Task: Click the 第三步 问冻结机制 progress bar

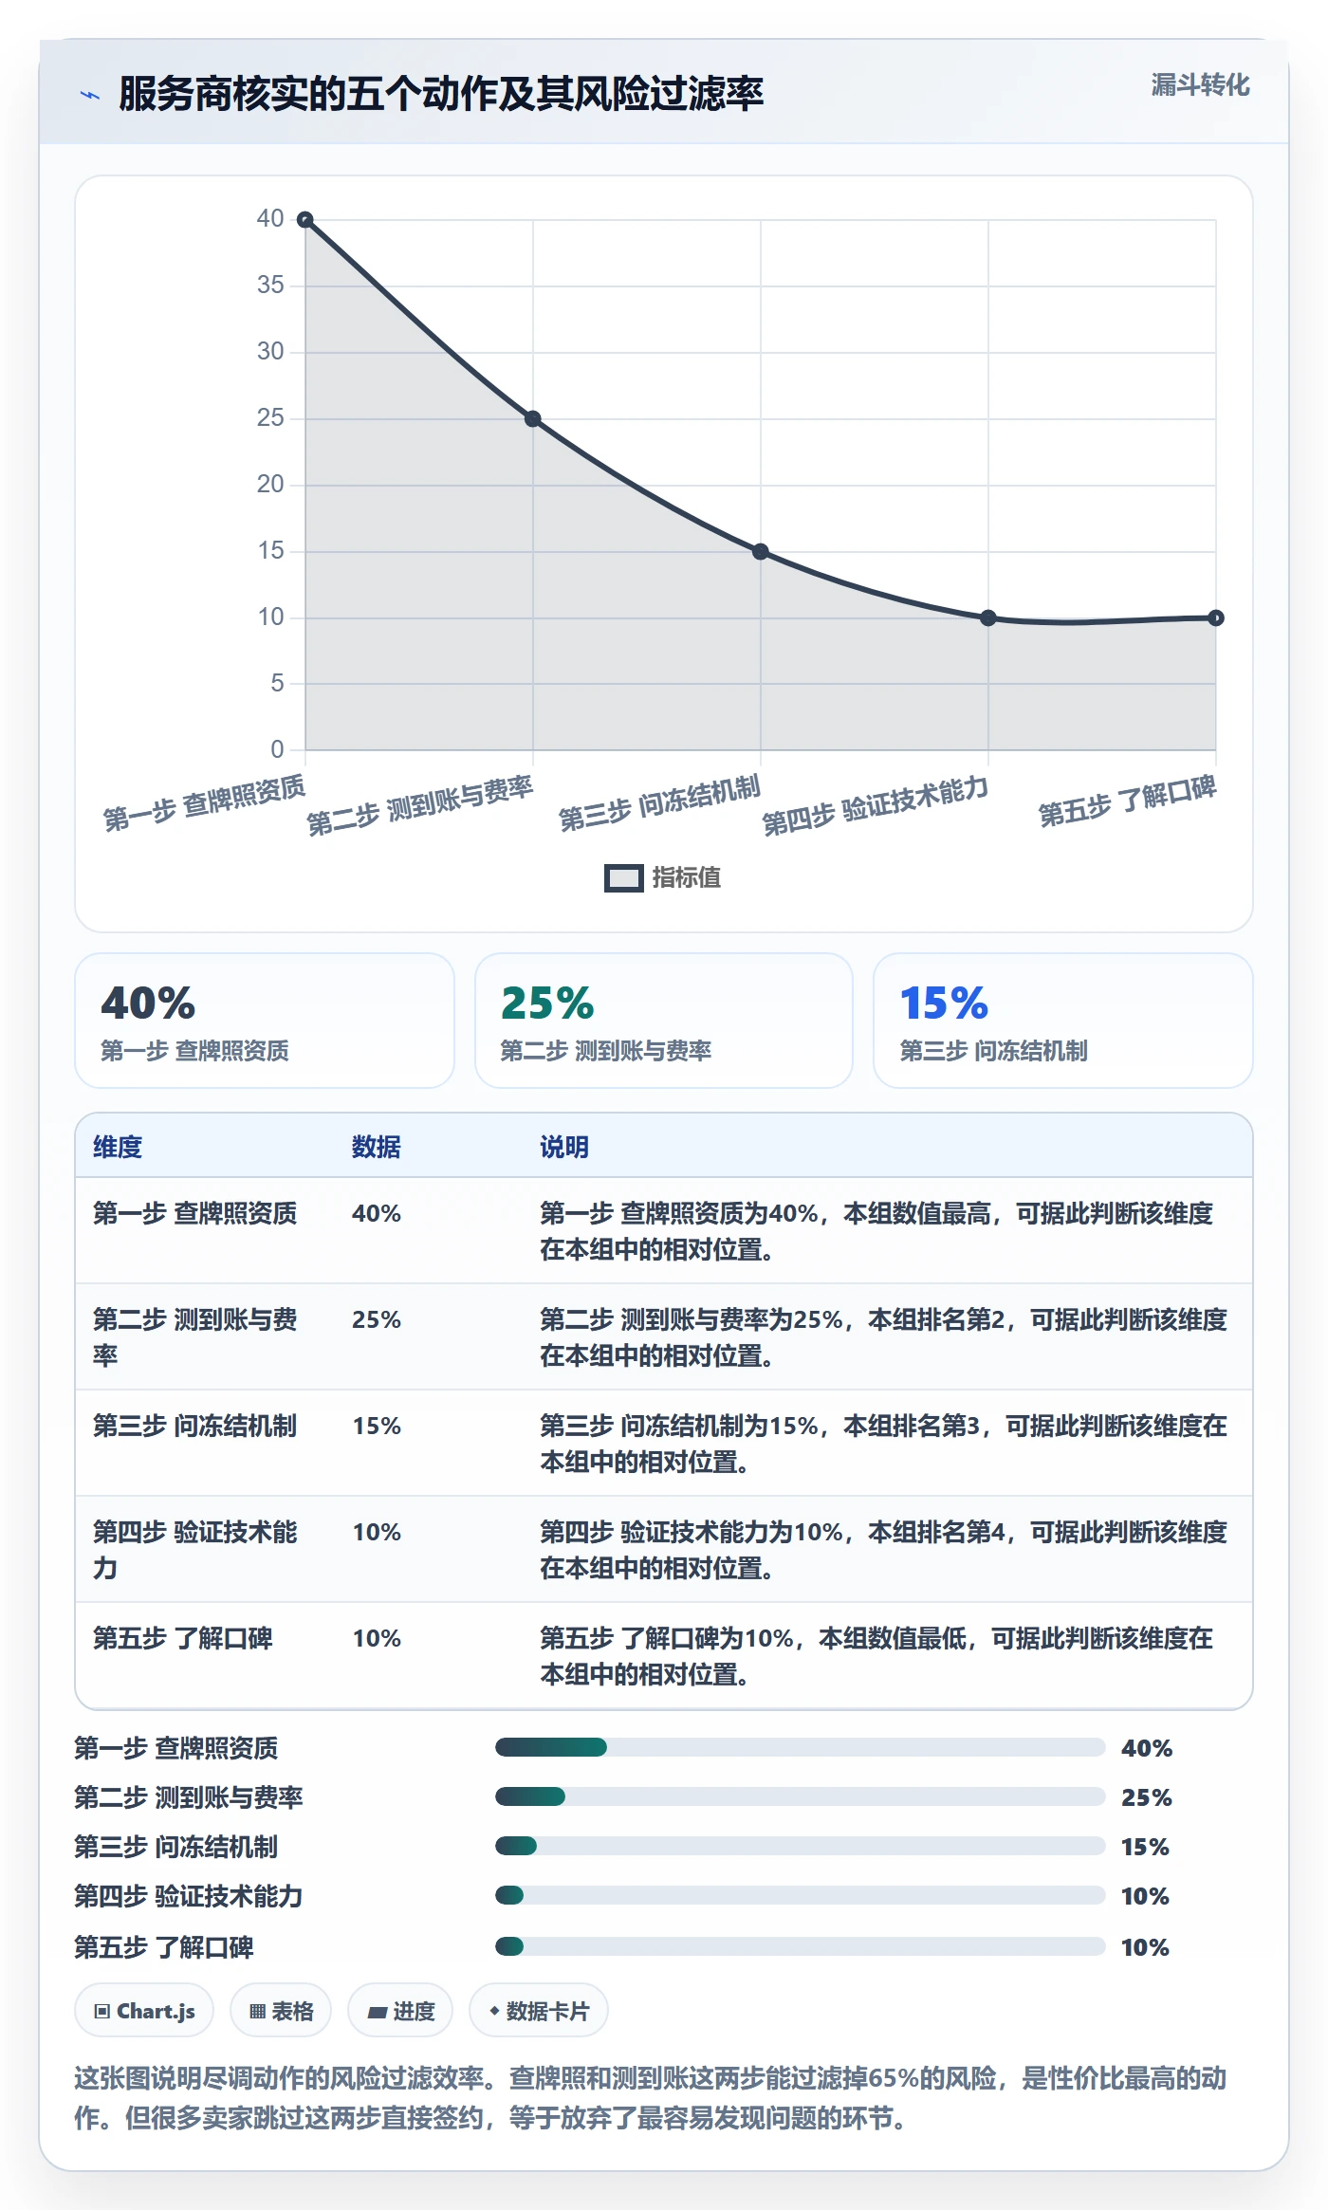Action: click(x=800, y=1846)
